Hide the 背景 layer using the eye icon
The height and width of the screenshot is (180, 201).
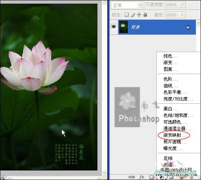pyautogui.click(x=114, y=26)
